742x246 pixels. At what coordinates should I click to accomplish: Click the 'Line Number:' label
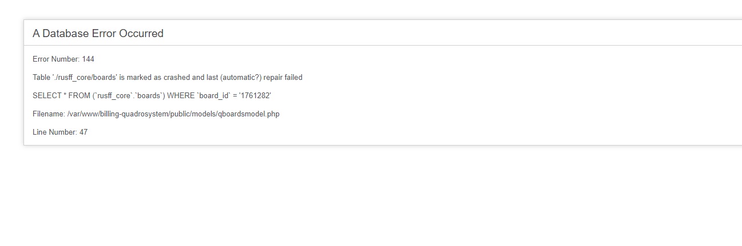pyautogui.click(x=55, y=132)
